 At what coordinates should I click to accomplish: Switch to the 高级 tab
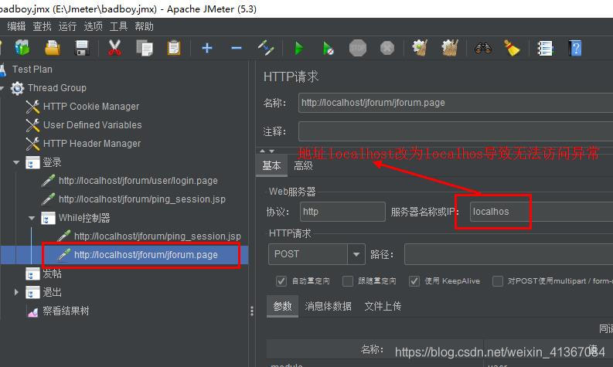(303, 165)
